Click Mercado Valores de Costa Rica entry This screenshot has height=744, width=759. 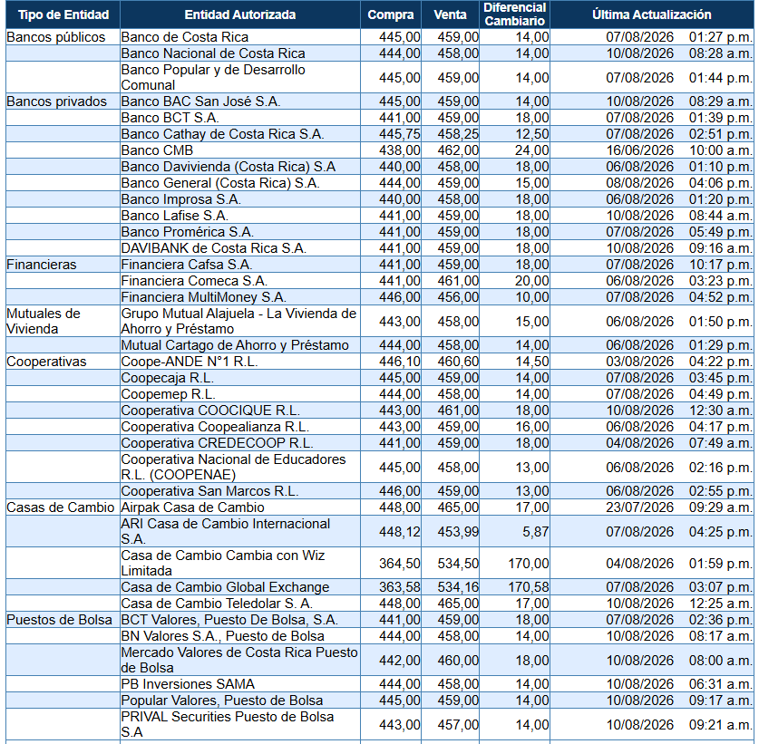239,661
